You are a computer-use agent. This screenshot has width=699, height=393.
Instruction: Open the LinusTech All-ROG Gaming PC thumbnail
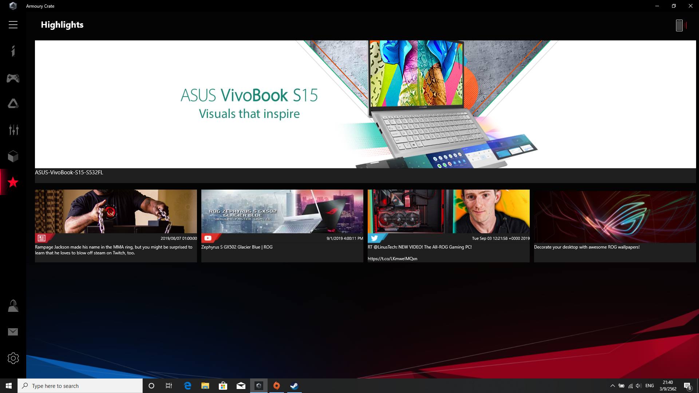449,211
